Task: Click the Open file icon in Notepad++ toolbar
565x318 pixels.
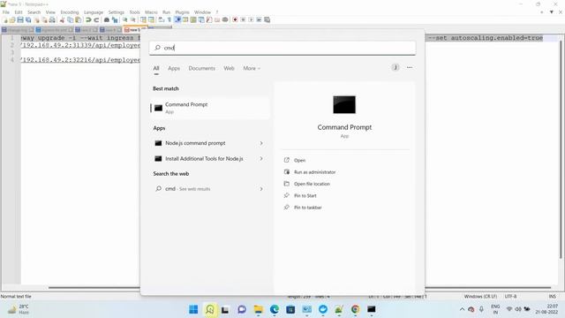Action: pos(12,19)
